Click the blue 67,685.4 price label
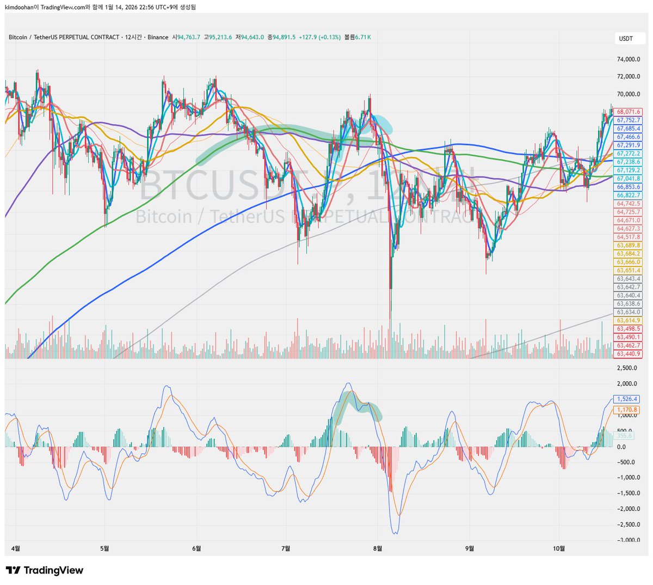The height and width of the screenshot is (585, 653). 628,129
